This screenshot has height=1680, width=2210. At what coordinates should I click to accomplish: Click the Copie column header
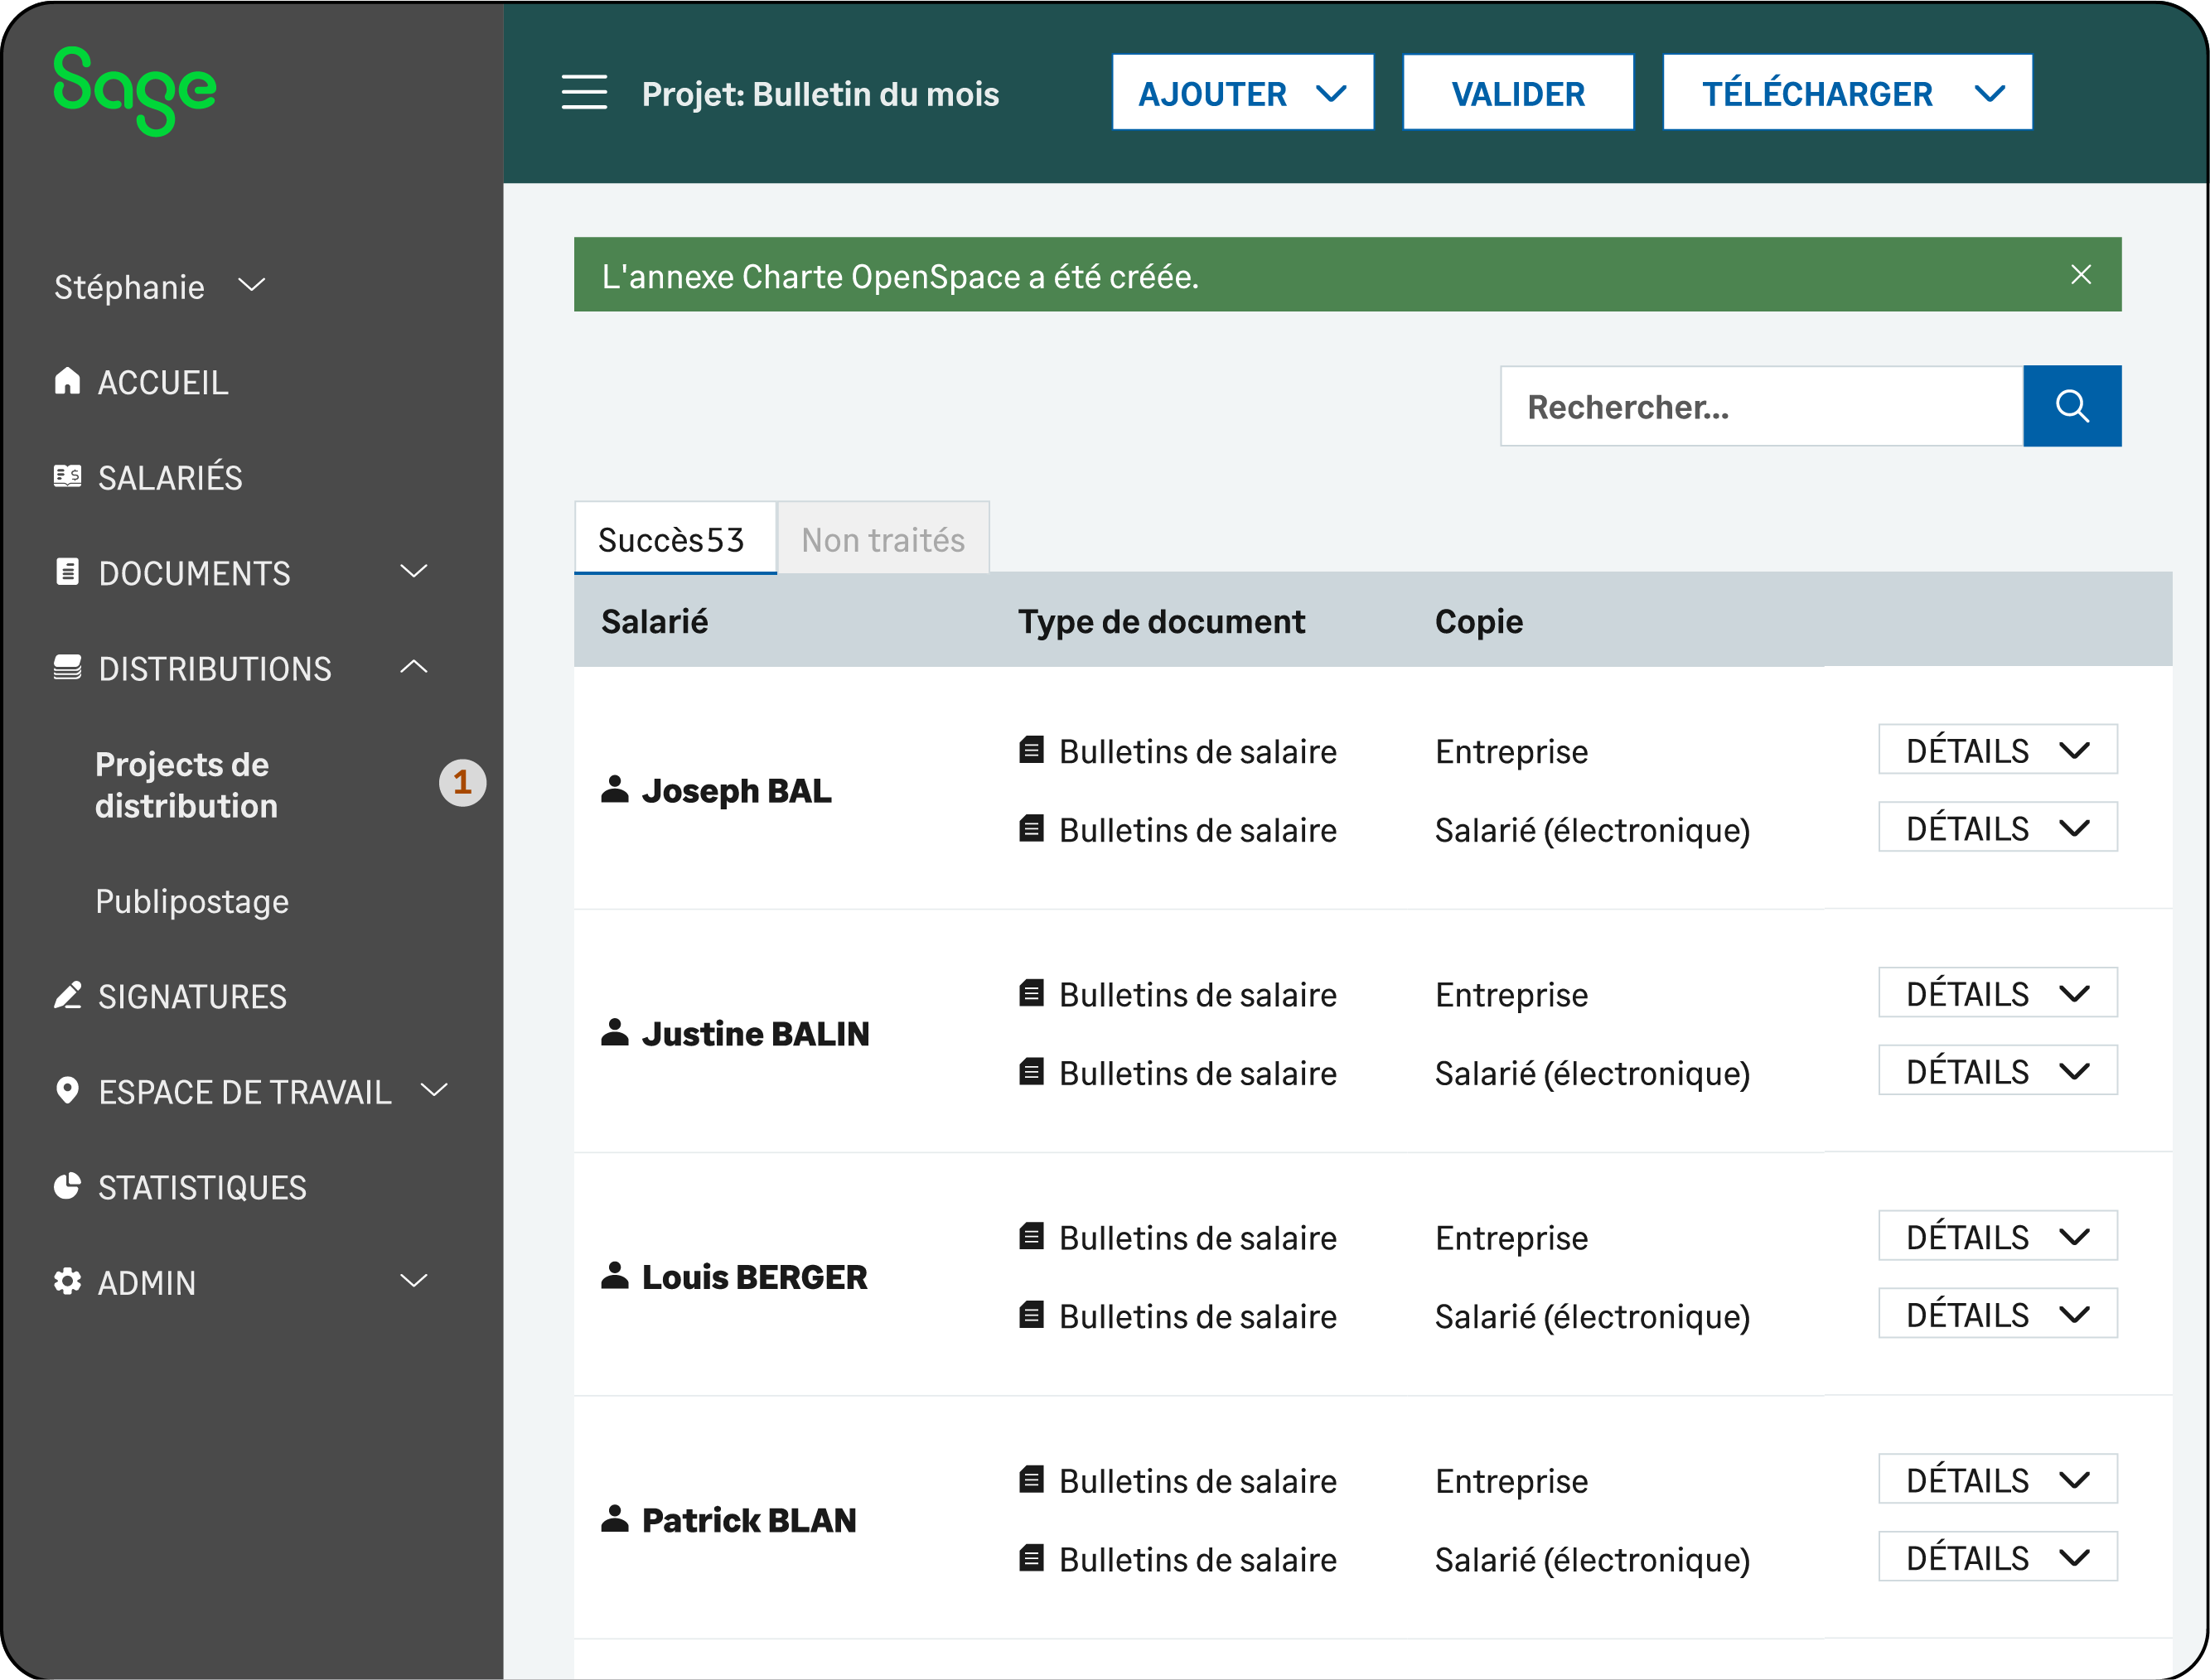1479,621
